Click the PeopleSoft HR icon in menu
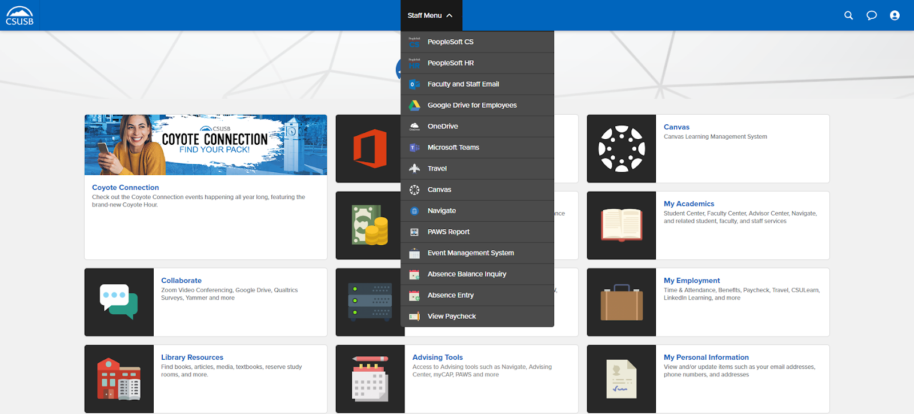 (x=415, y=63)
